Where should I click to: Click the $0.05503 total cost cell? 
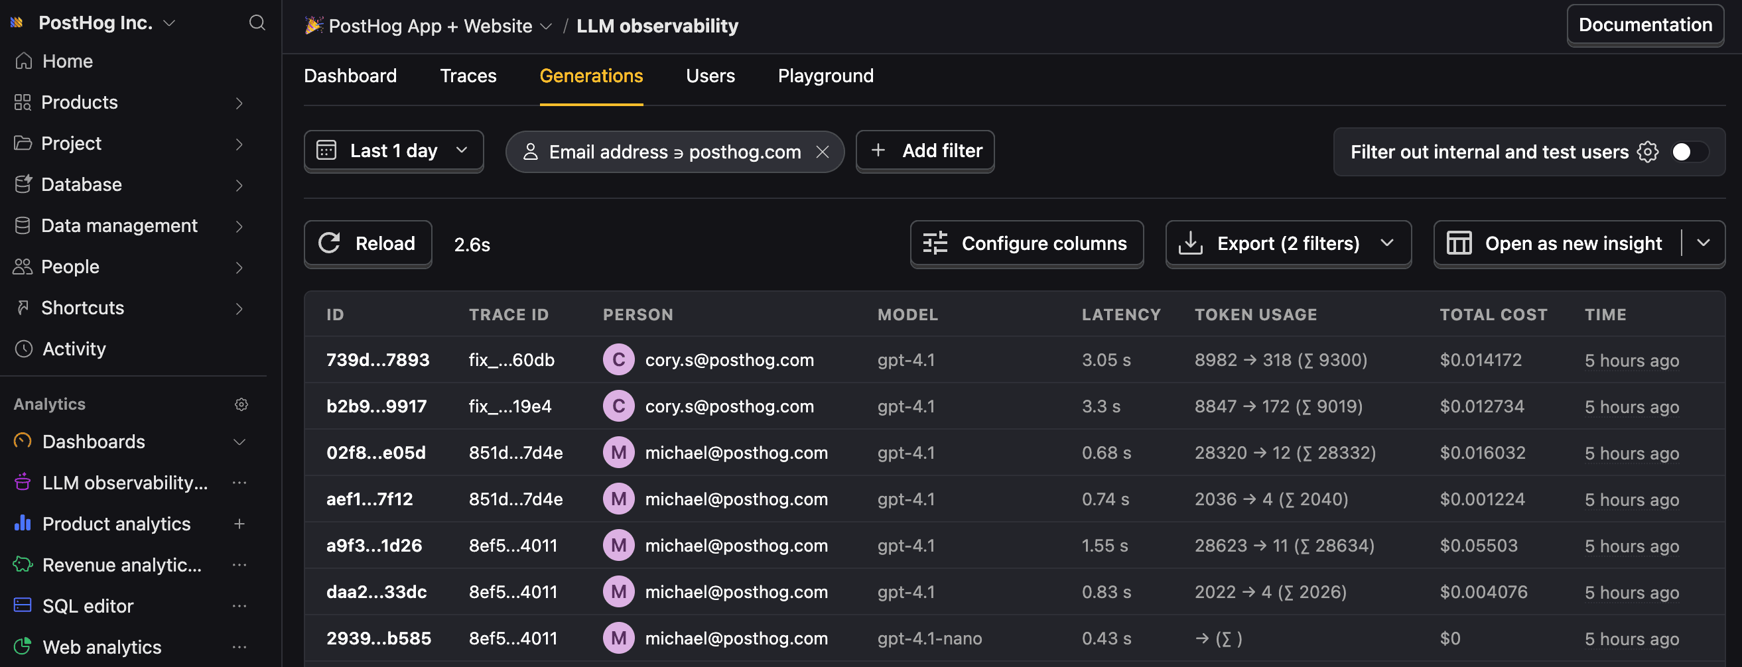(1478, 546)
